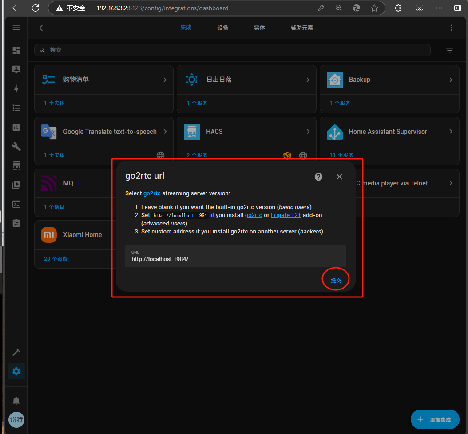The image size is (468, 434).
Task: Open the Frigate 12+ link
Action: (286, 215)
